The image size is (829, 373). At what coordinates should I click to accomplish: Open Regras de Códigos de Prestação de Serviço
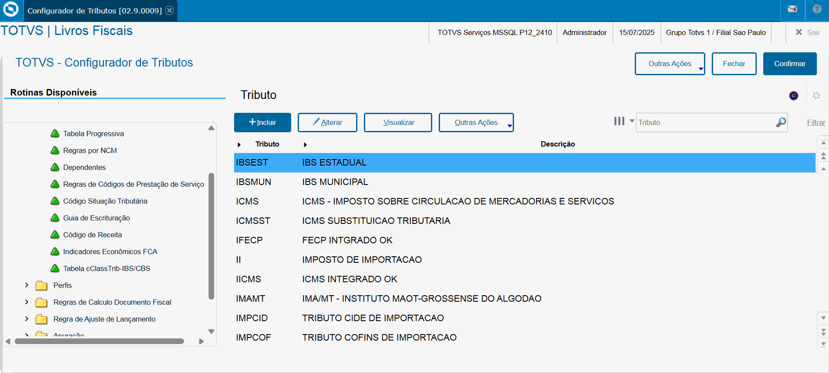click(x=133, y=184)
